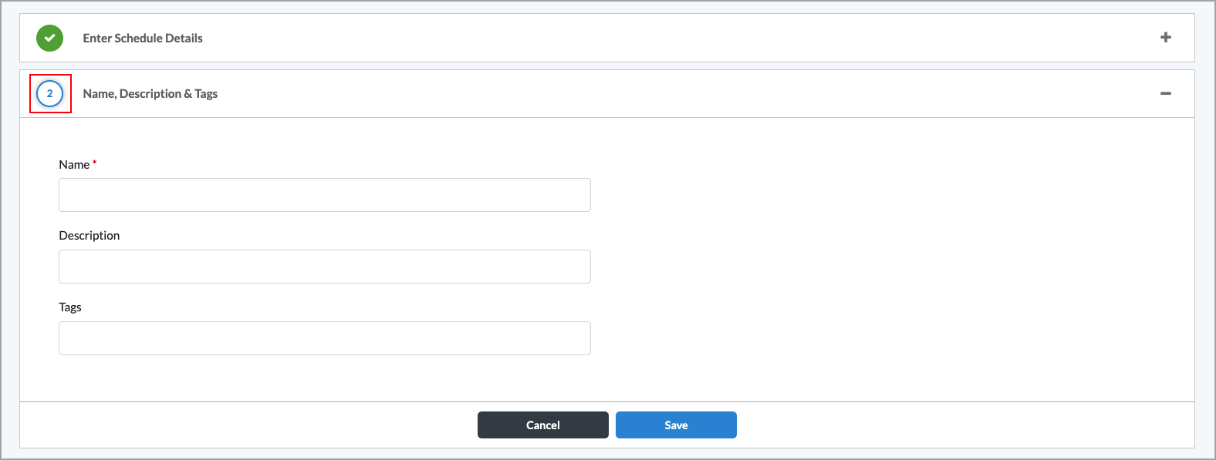Click the red asterisk next to Name
1216x460 pixels.
94,162
